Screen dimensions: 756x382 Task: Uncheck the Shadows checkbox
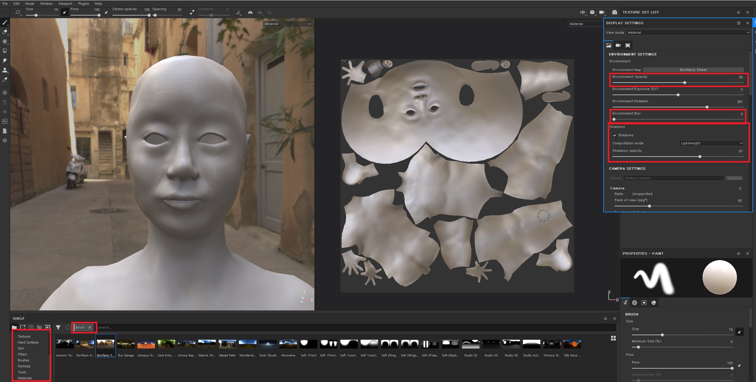click(x=615, y=135)
